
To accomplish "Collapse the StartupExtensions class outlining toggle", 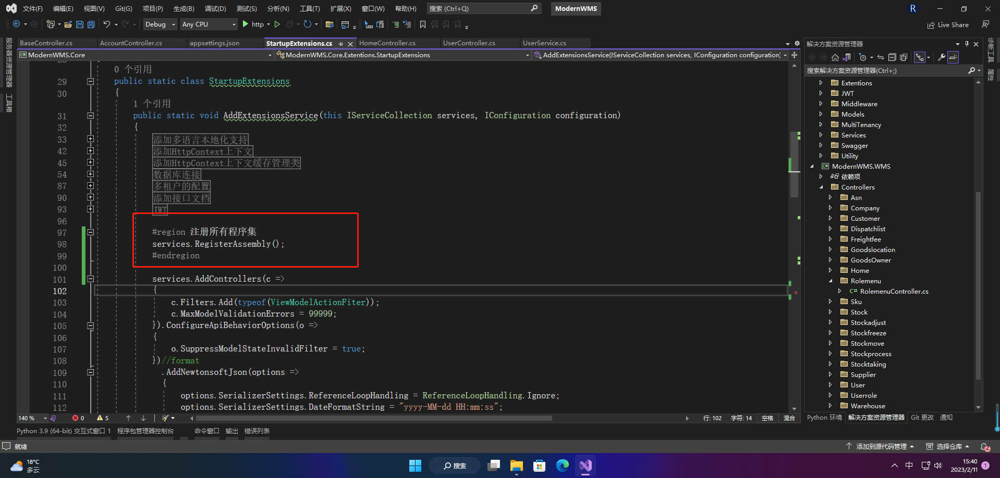I will 90,81.
